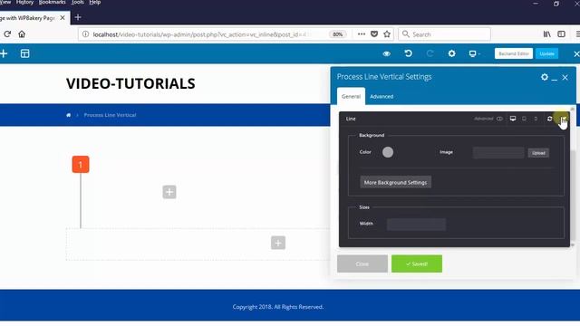This screenshot has width=580, height=326.
Task: Open More Background Settings
Action: pyautogui.click(x=395, y=182)
